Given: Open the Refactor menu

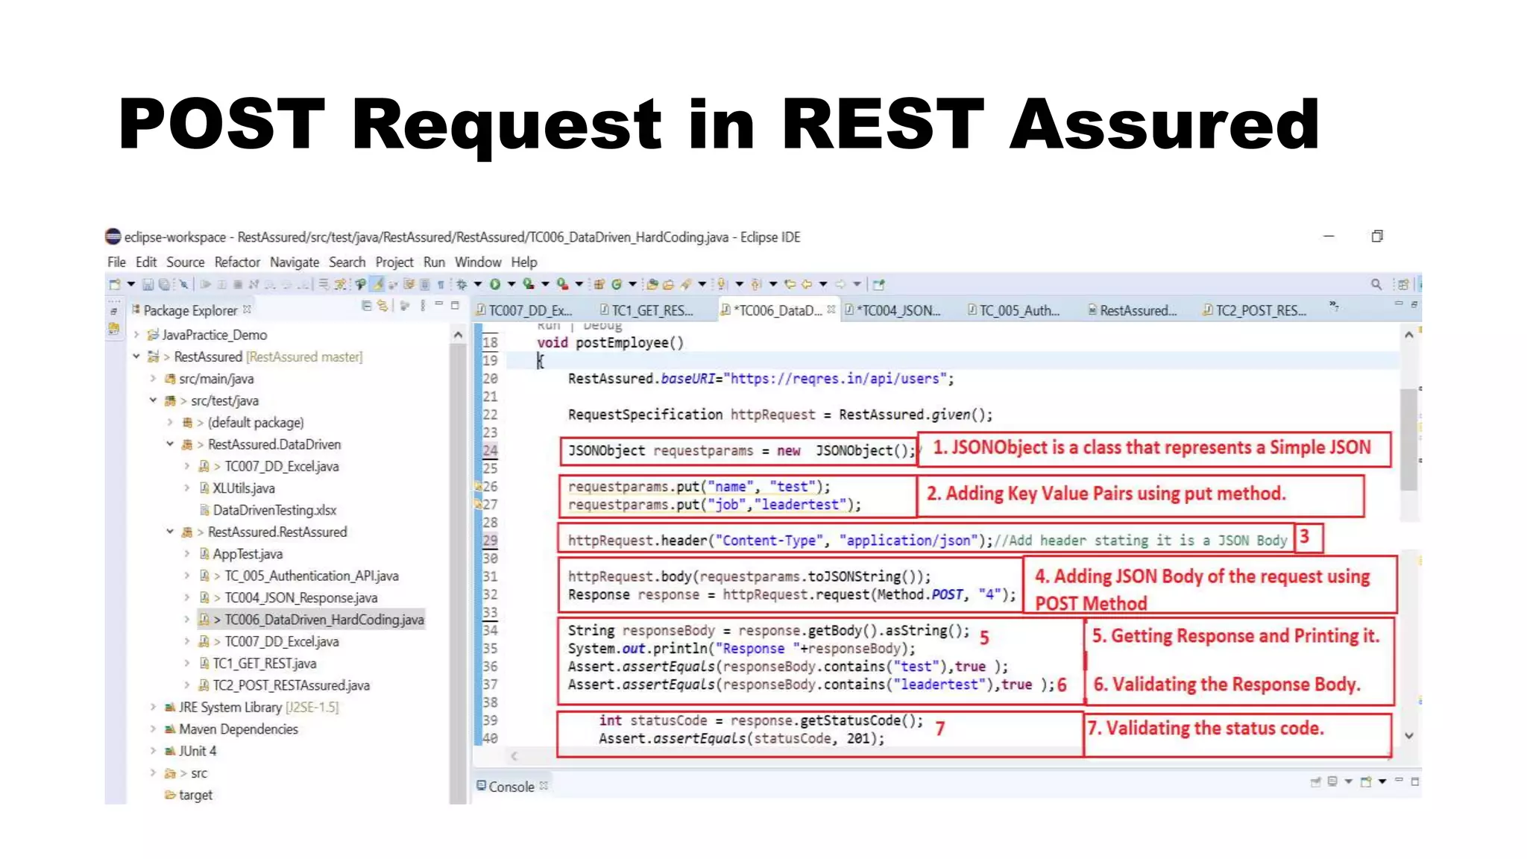Looking at the screenshot, I should tap(237, 262).
